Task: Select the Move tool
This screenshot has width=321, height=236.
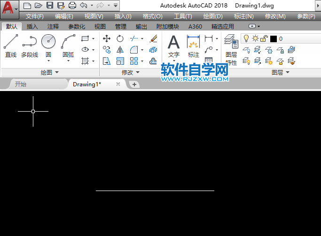Action: [107, 38]
